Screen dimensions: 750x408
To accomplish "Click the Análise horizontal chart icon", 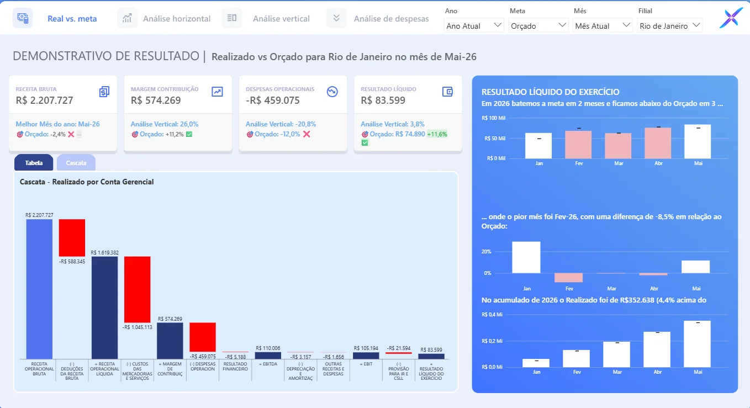I will [127, 18].
